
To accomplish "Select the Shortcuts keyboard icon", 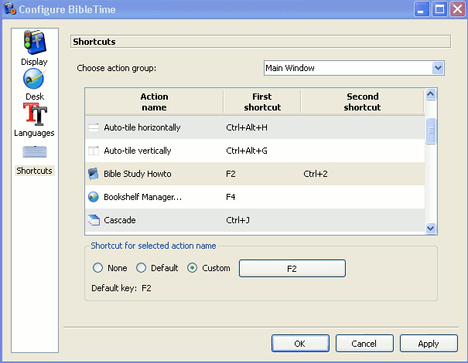I will [34, 151].
